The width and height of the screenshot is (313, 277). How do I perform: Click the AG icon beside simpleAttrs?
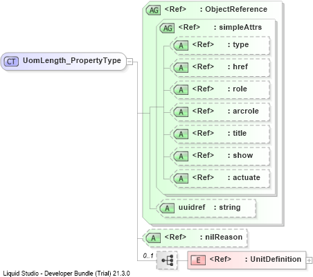167,28
